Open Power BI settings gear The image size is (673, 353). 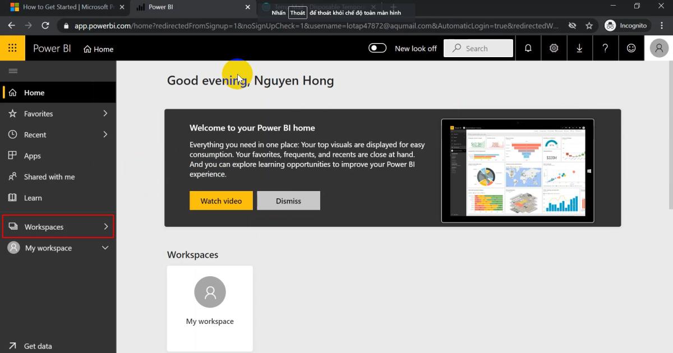pos(554,48)
